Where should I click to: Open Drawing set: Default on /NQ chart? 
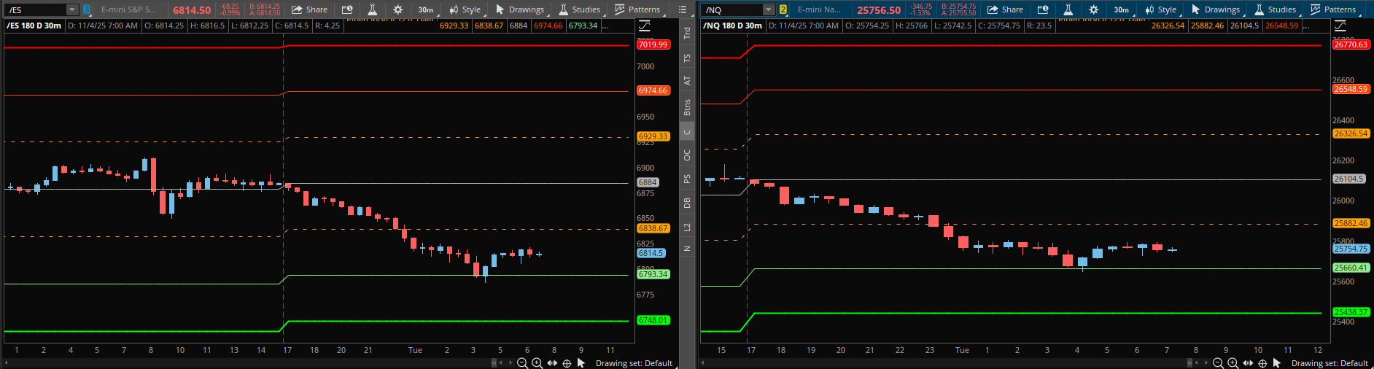point(1330,363)
